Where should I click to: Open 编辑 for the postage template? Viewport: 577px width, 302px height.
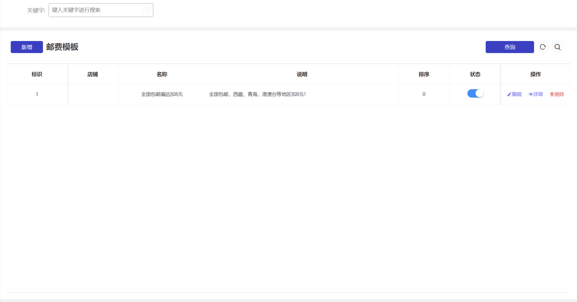(514, 94)
